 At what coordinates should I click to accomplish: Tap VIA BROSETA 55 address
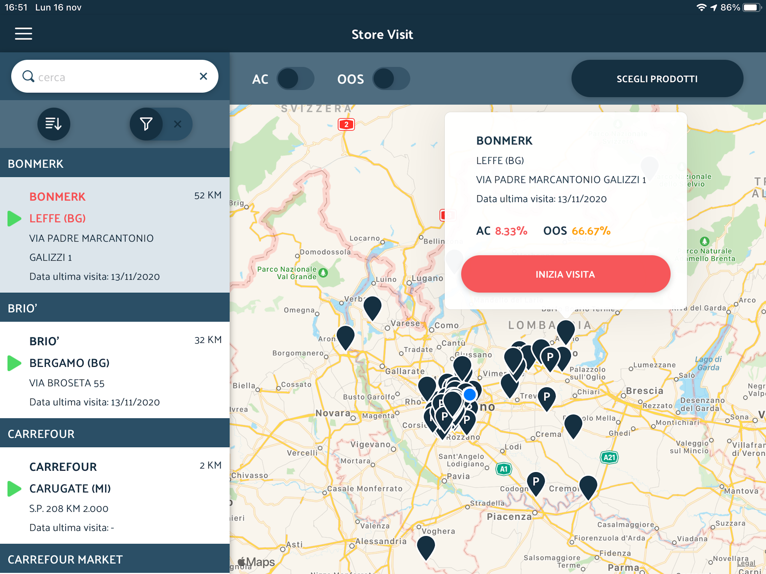pyautogui.click(x=67, y=383)
